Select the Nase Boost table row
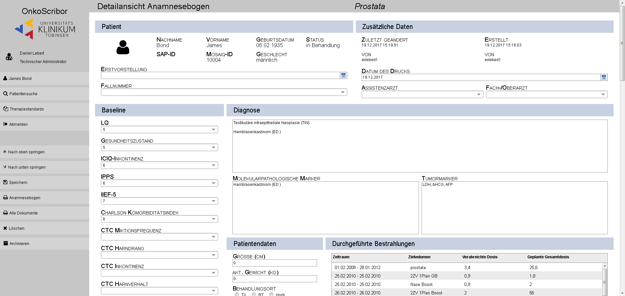625x296 pixels. [467, 284]
